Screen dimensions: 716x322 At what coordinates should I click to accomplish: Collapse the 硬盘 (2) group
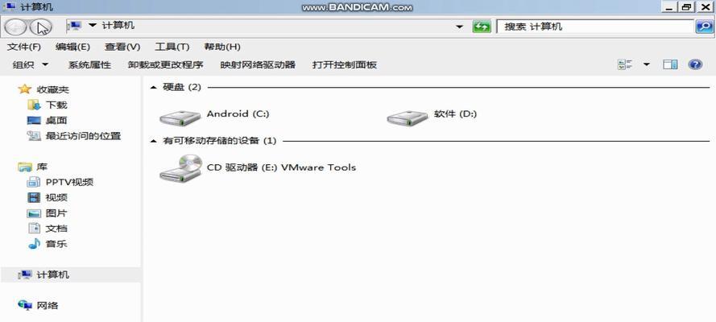[x=153, y=88]
